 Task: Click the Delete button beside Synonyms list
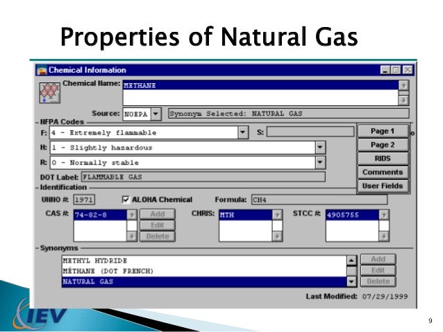[378, 281]
